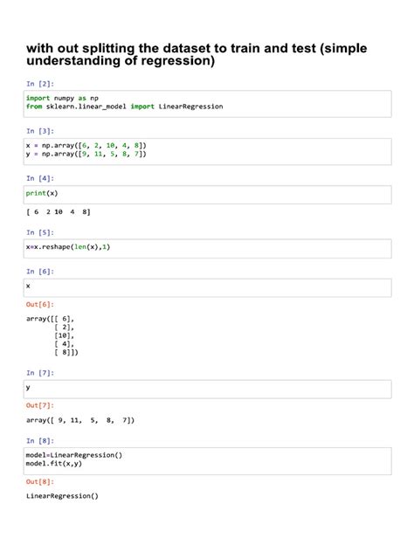414x552 pixels.
Task: Click the '[10],' row in Out[6]
Action: [x=64, y=336]
